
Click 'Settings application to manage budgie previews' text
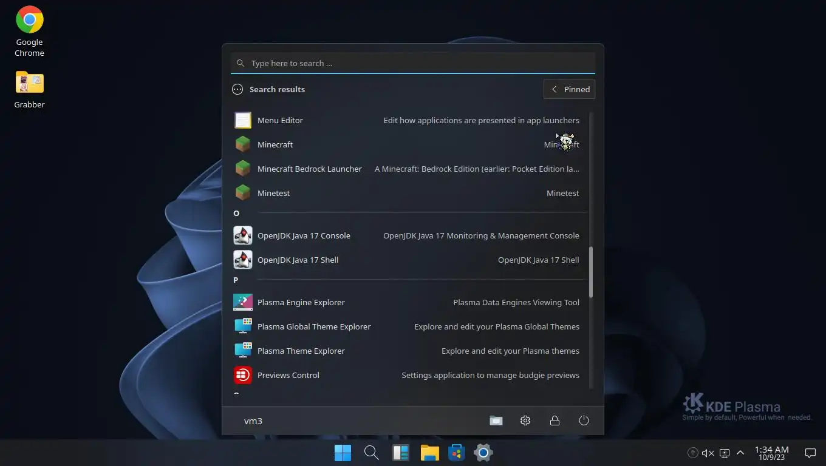pos(491,375)
